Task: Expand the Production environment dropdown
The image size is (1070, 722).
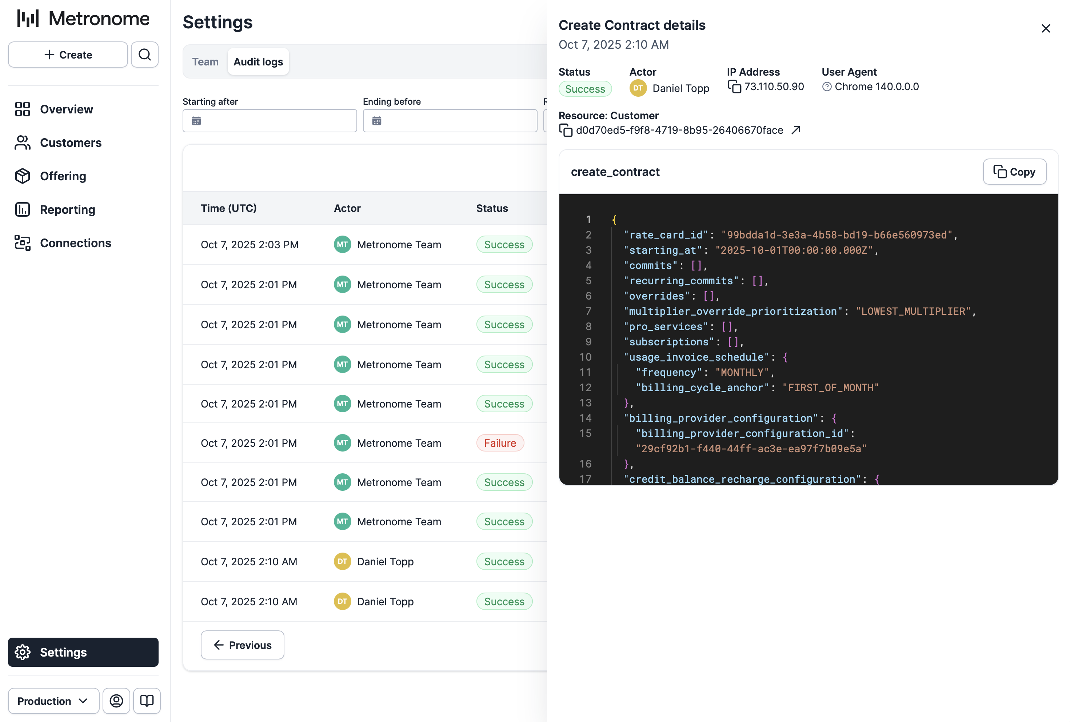Action: click(x=53, y=701)
